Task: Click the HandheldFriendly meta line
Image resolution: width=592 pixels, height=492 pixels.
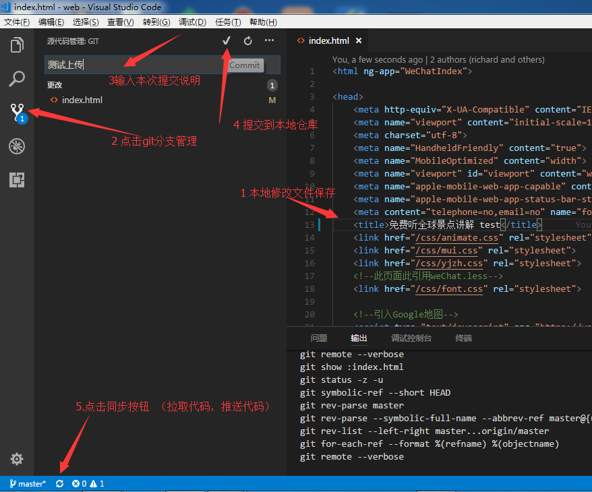Action: point(470,148)
